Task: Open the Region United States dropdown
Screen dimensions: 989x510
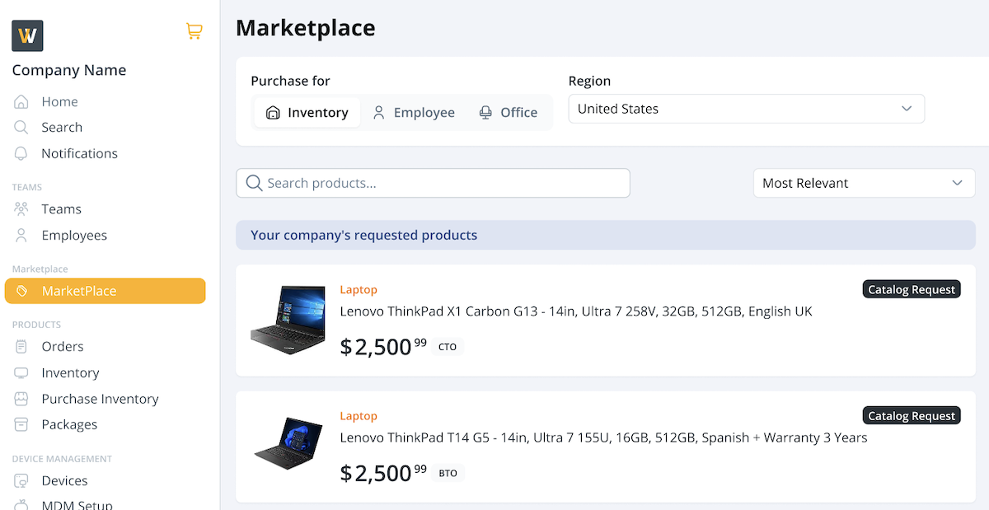Action: [746, 109]
